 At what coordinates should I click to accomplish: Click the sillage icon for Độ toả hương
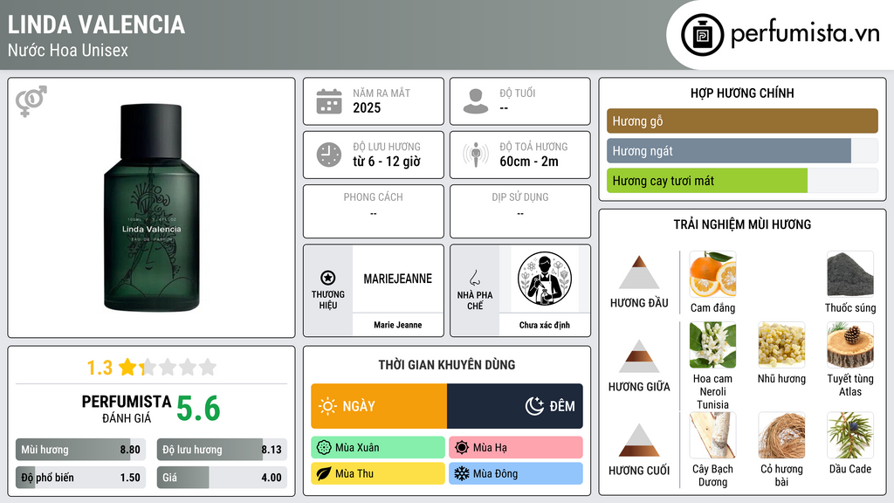pos(476,155)
